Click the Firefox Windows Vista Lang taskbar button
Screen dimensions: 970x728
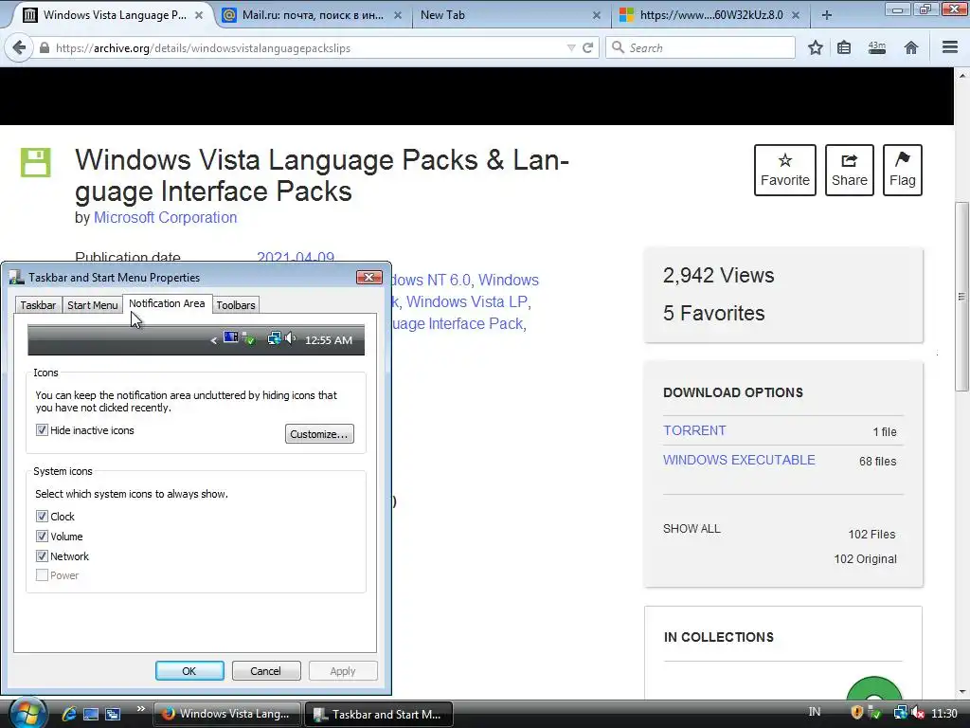pos(226,714)
